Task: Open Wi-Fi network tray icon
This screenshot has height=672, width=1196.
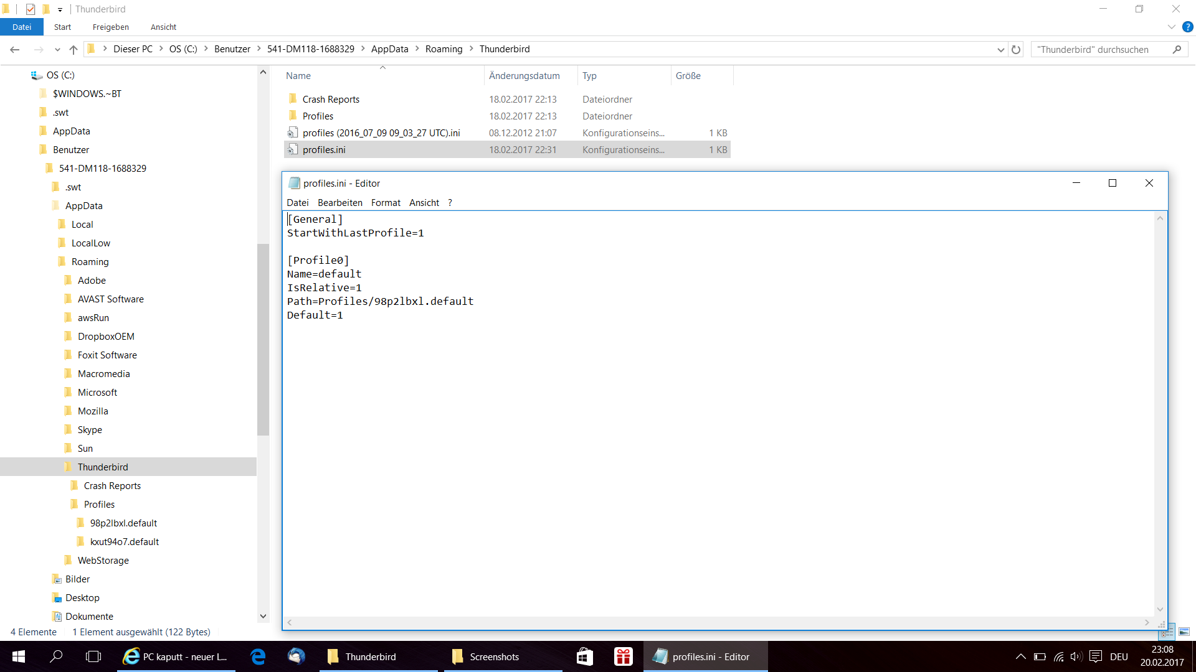Action: 1058,656
